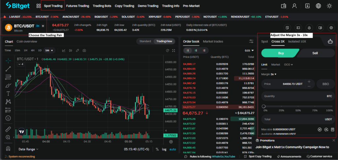This screenshot has width=338, height=160.
Task: Toggle auto scale on chart
Action: click(x=172, y=149)
